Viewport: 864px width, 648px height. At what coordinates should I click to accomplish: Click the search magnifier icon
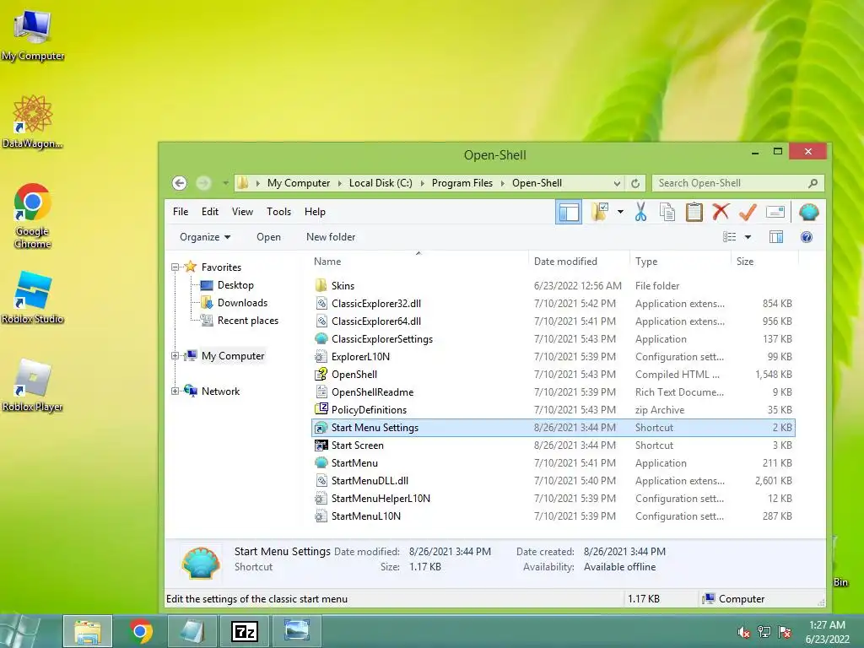(x=813, y=183)
